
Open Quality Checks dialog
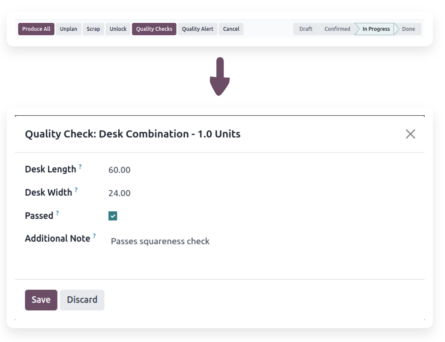[x=154, y=29]
